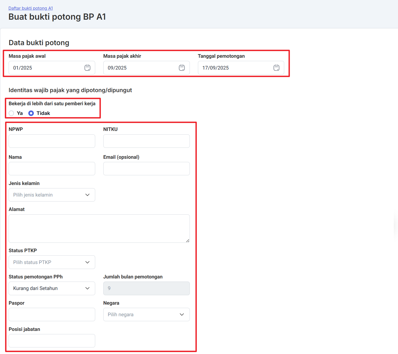Image resolution: width=398 pixels, height=354 pixels.
Task: Click inside the Alamat text area
Action: (99, 228)
